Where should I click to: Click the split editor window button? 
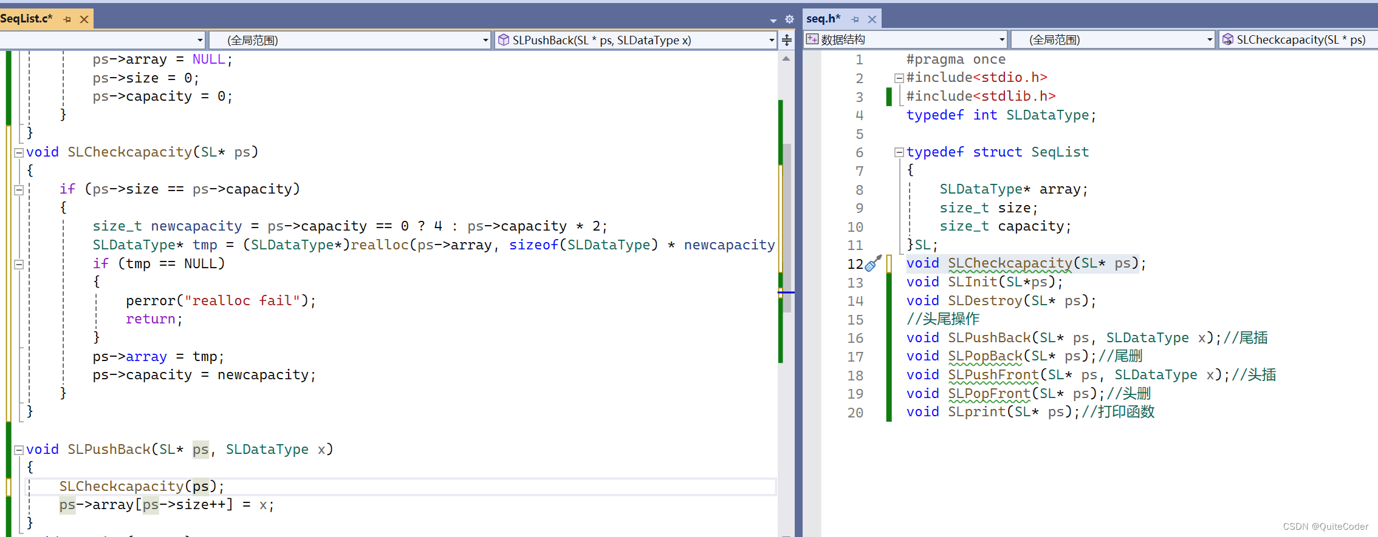click(787, 40)
